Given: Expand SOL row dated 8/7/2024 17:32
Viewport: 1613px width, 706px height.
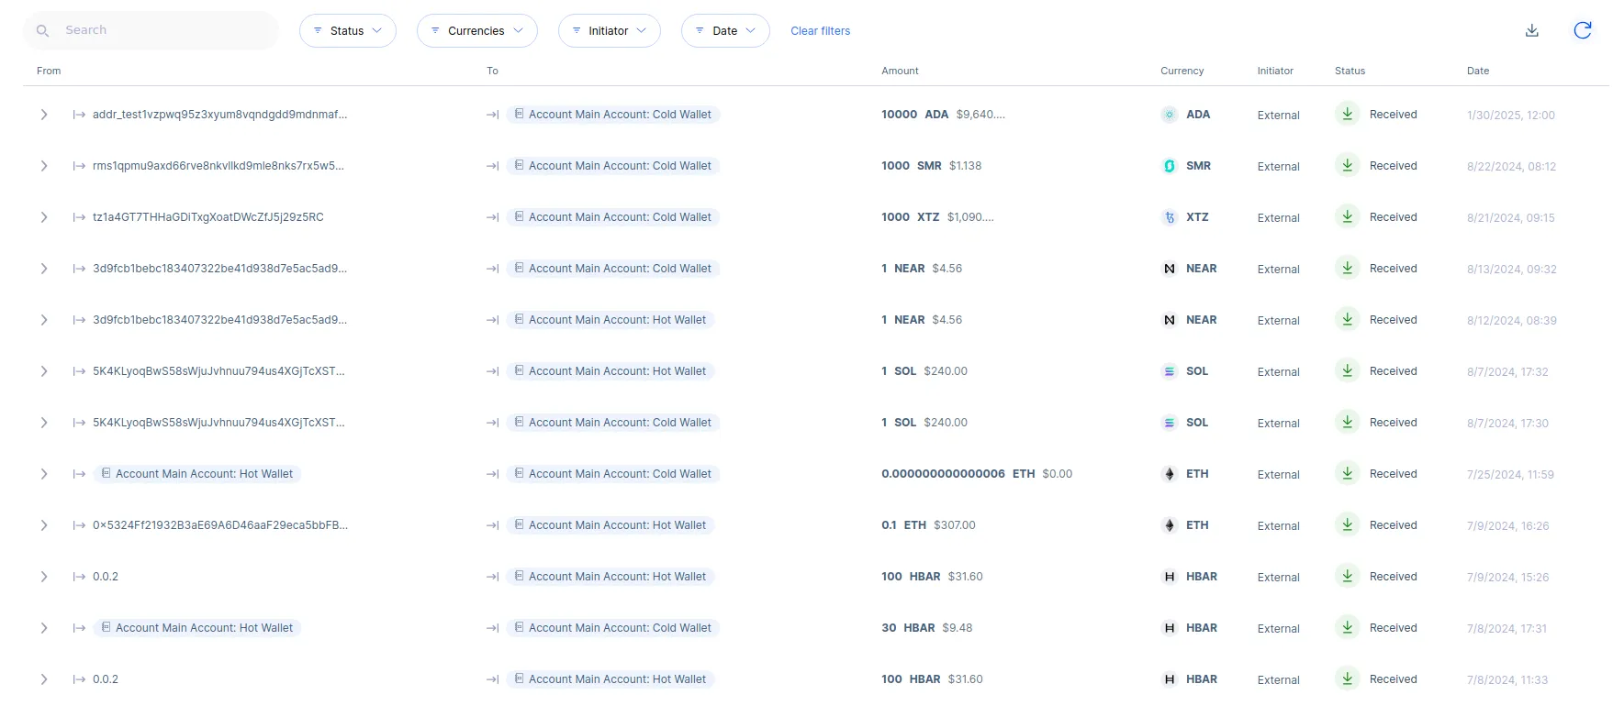Looking at the screenshot, I should [x=44, y=371].
